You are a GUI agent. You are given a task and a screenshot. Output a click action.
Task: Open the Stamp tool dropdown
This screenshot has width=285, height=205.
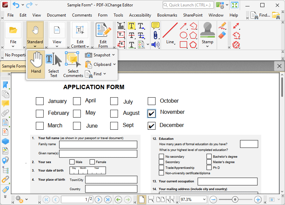coord(207,47)
